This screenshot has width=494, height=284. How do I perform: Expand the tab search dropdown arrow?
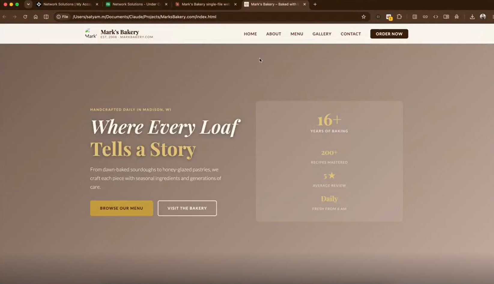click(28, 4)
